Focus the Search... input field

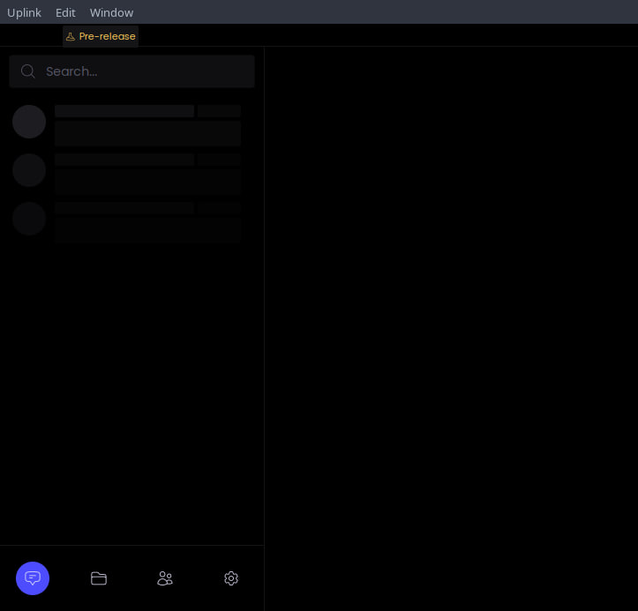pos(131,71)
